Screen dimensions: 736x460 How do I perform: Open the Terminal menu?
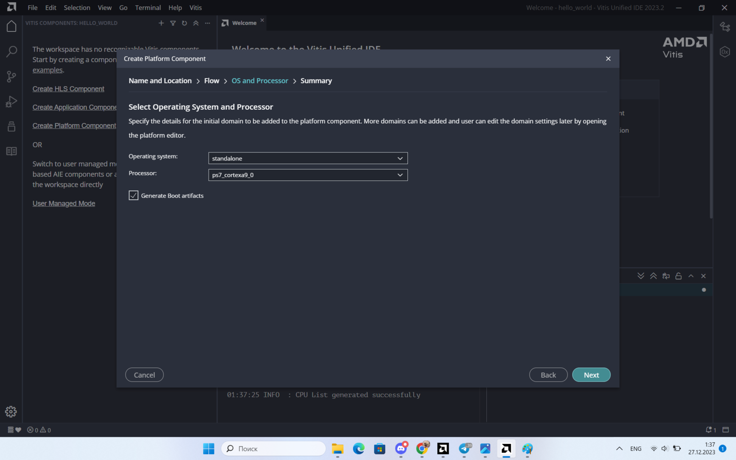point(148,8)
